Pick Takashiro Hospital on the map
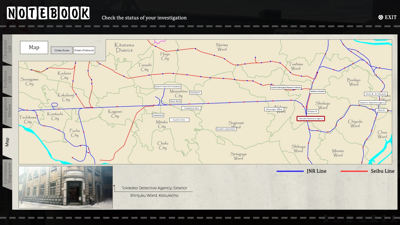This screenshot has height=225, width=400. pyautogui.click(x=317, y=92)
